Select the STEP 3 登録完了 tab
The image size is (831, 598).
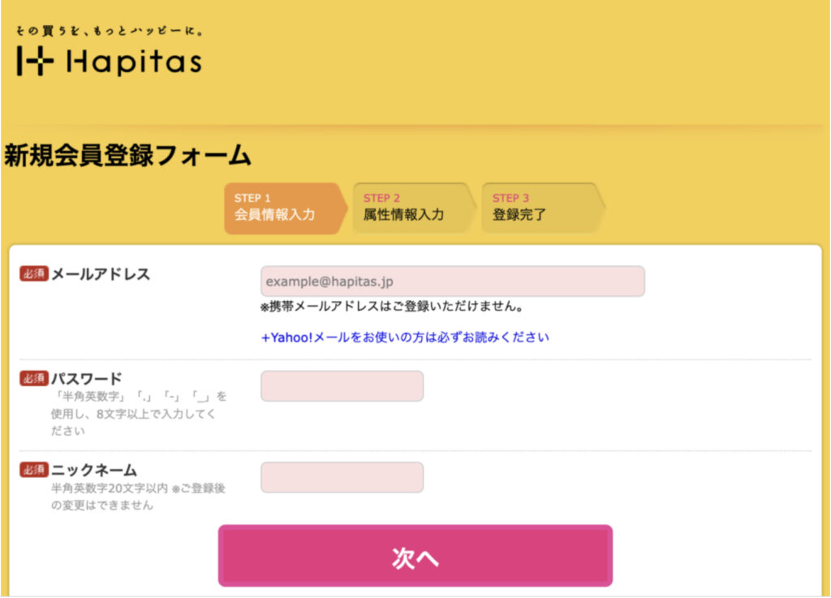pos(540,208)
